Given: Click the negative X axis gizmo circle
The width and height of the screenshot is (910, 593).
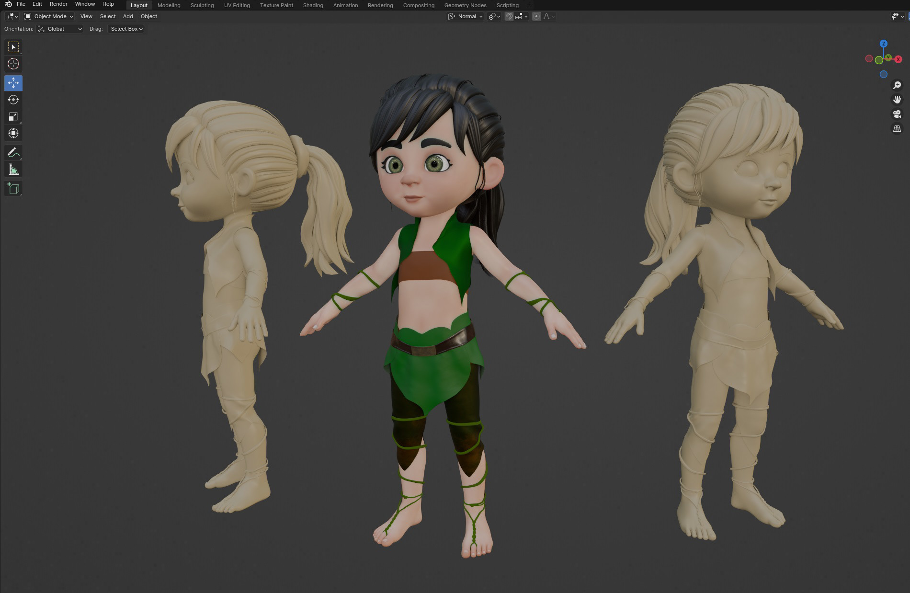Looking at the screenshot, I should pyautogui.click(x=869, y=58).
